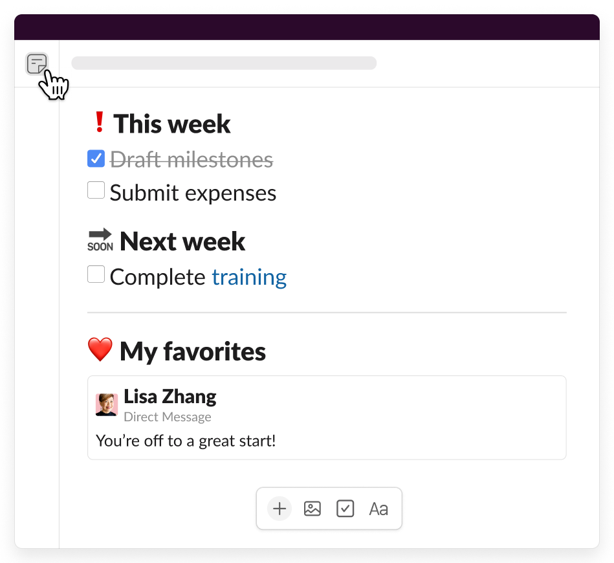Screen dimensions: 614x563
Task: Click Lisa Zhang's avatar photo
Action: (107, 404)
